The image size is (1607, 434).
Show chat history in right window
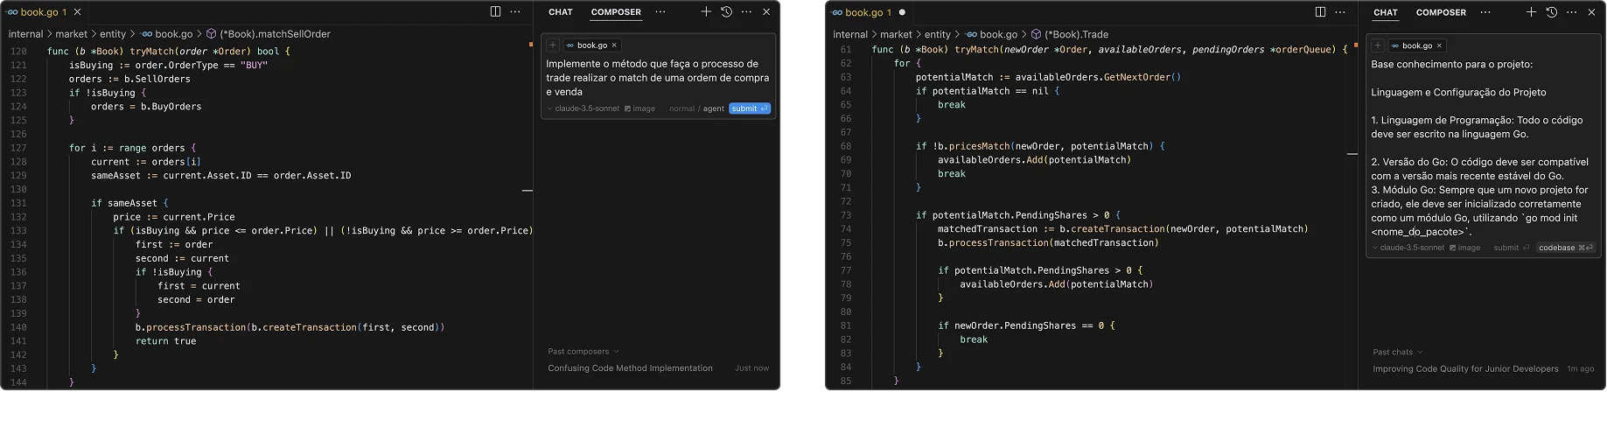click(1551, 12)
